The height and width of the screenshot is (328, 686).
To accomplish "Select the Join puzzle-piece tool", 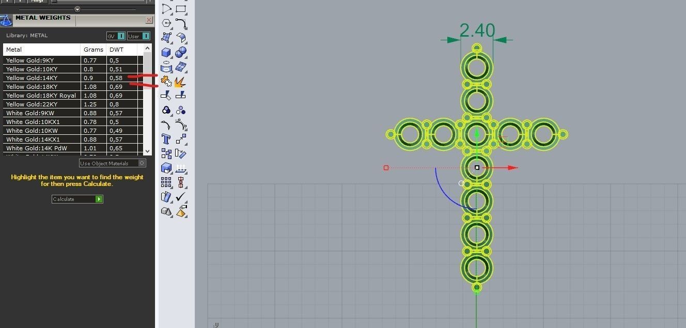I will click(x=166, y=81).
